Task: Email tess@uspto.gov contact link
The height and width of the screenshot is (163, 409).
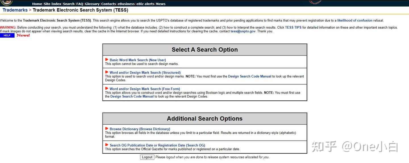Action: pos(243,31)
